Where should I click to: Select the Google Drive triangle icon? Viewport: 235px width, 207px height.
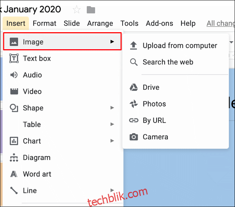[x=133, y=87]
